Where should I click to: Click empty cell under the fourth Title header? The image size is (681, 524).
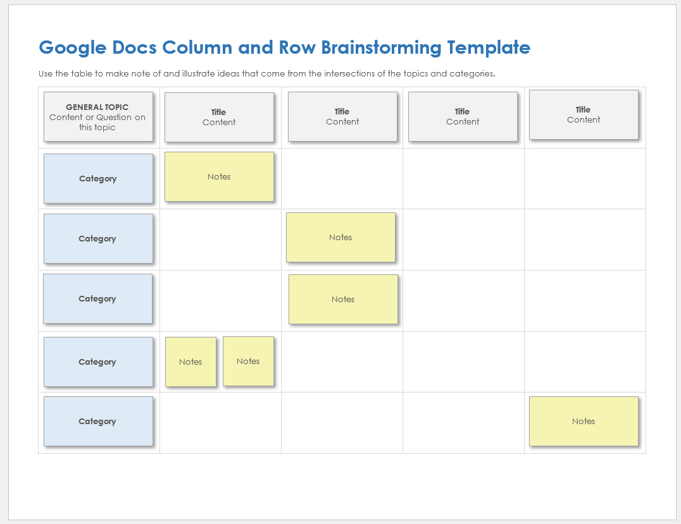coord(585,178)
